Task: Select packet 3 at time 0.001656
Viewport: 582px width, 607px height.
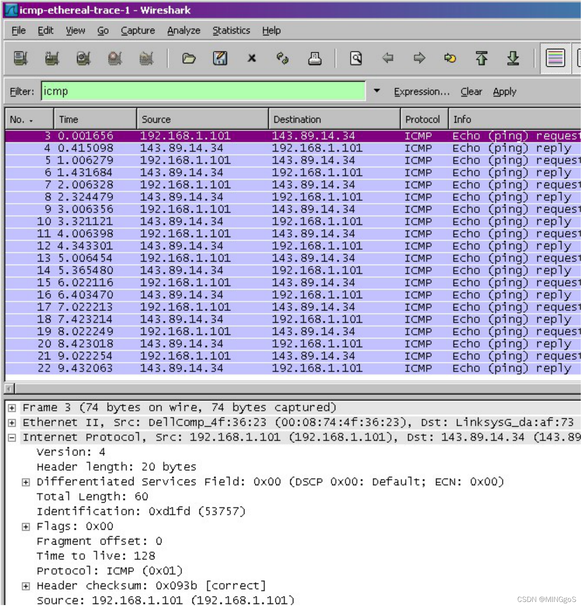Action: point(293,136)
